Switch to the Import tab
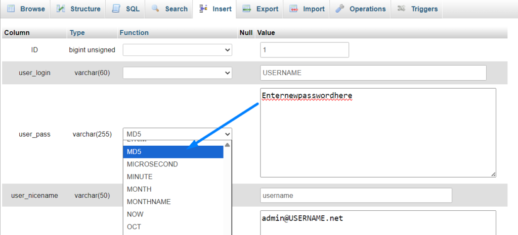The image size is (518, 235). pyautogui.click(x=306, y=9)
